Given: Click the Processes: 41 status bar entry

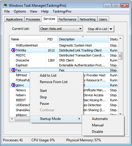Looking at the screenshot, I should pyautogui.click(x=13, y=140).
